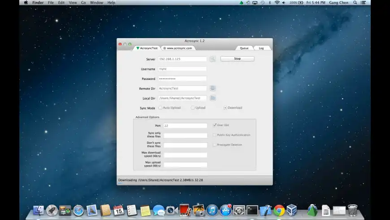390x220 pixels.
Task: Open the Log tab
Action: pos(261,48)
